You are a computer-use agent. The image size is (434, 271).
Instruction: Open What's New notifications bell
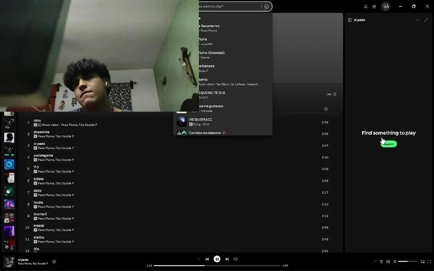(366, 6)
